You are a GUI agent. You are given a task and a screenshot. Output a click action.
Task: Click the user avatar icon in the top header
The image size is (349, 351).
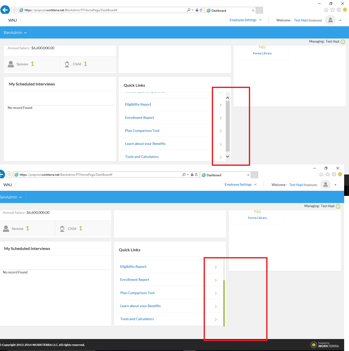click(330, 20)
